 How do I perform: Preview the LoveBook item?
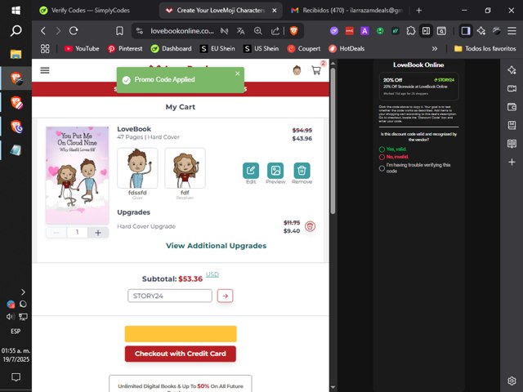click(275, 171)
